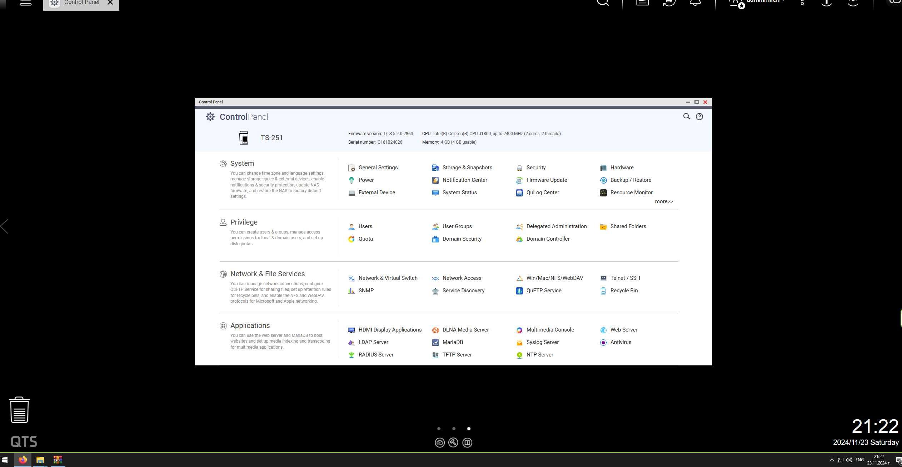
Task: Expand System section with more>>
Action: (x=664, y=201)
